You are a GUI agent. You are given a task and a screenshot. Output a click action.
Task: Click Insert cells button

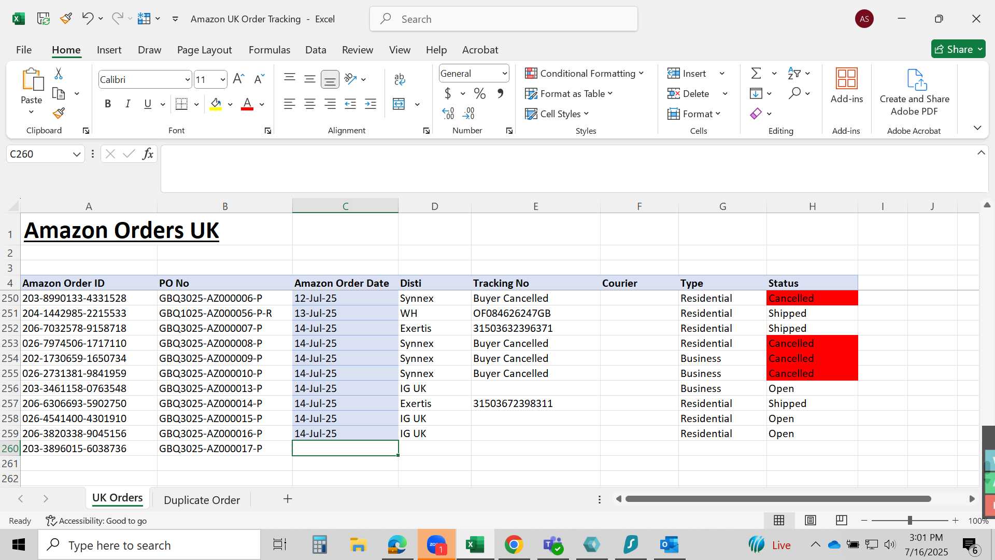click(x=688, y=74)
